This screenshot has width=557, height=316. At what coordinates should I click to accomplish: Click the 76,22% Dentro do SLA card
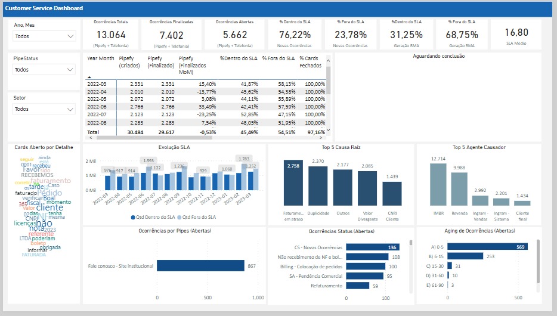(x=295, y=35)
